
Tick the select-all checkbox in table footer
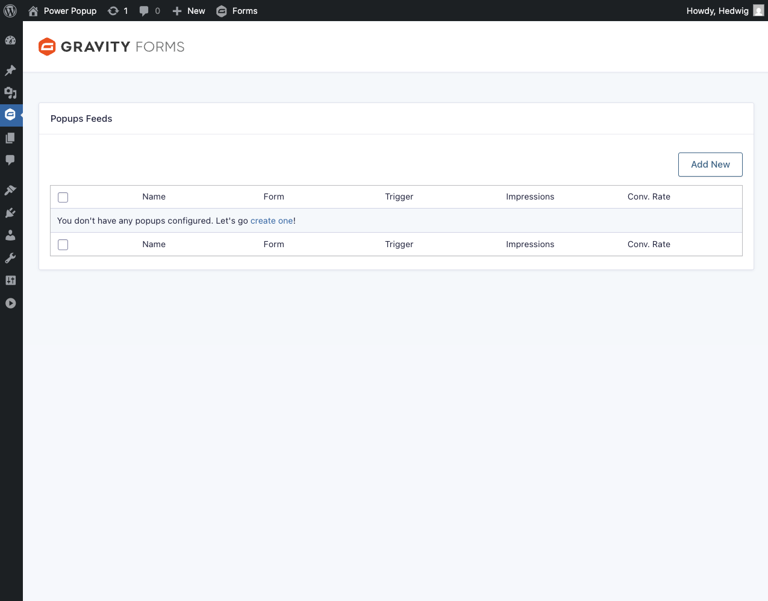click(x=63, y=245)
